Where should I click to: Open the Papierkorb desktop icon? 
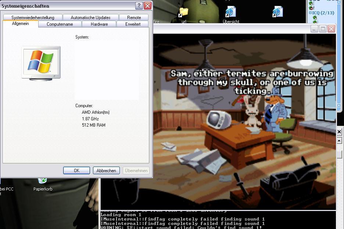[x=43, y=185]
